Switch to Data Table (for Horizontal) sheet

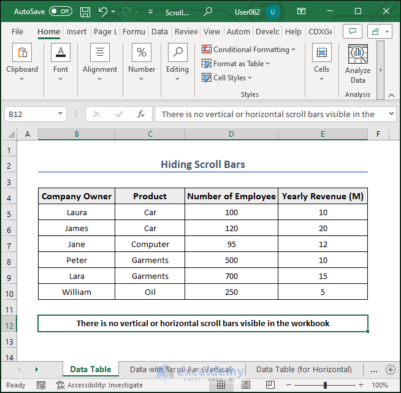coord(304,370)
